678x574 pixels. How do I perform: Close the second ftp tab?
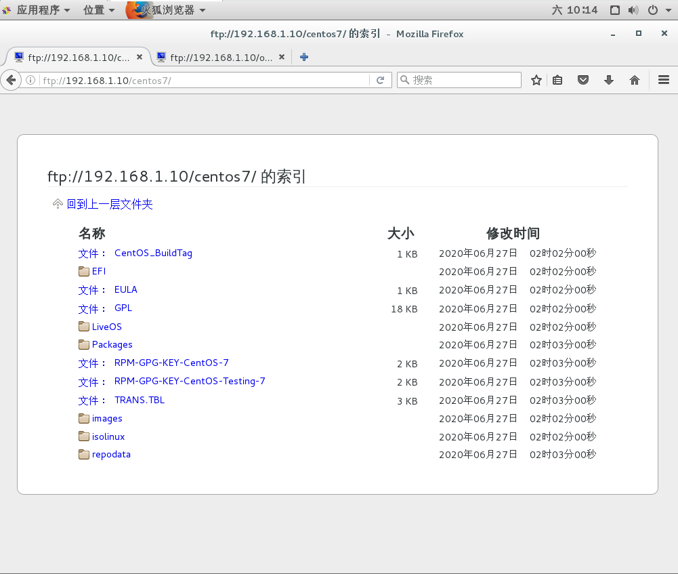pyautogui.click(x=282, y=57)
